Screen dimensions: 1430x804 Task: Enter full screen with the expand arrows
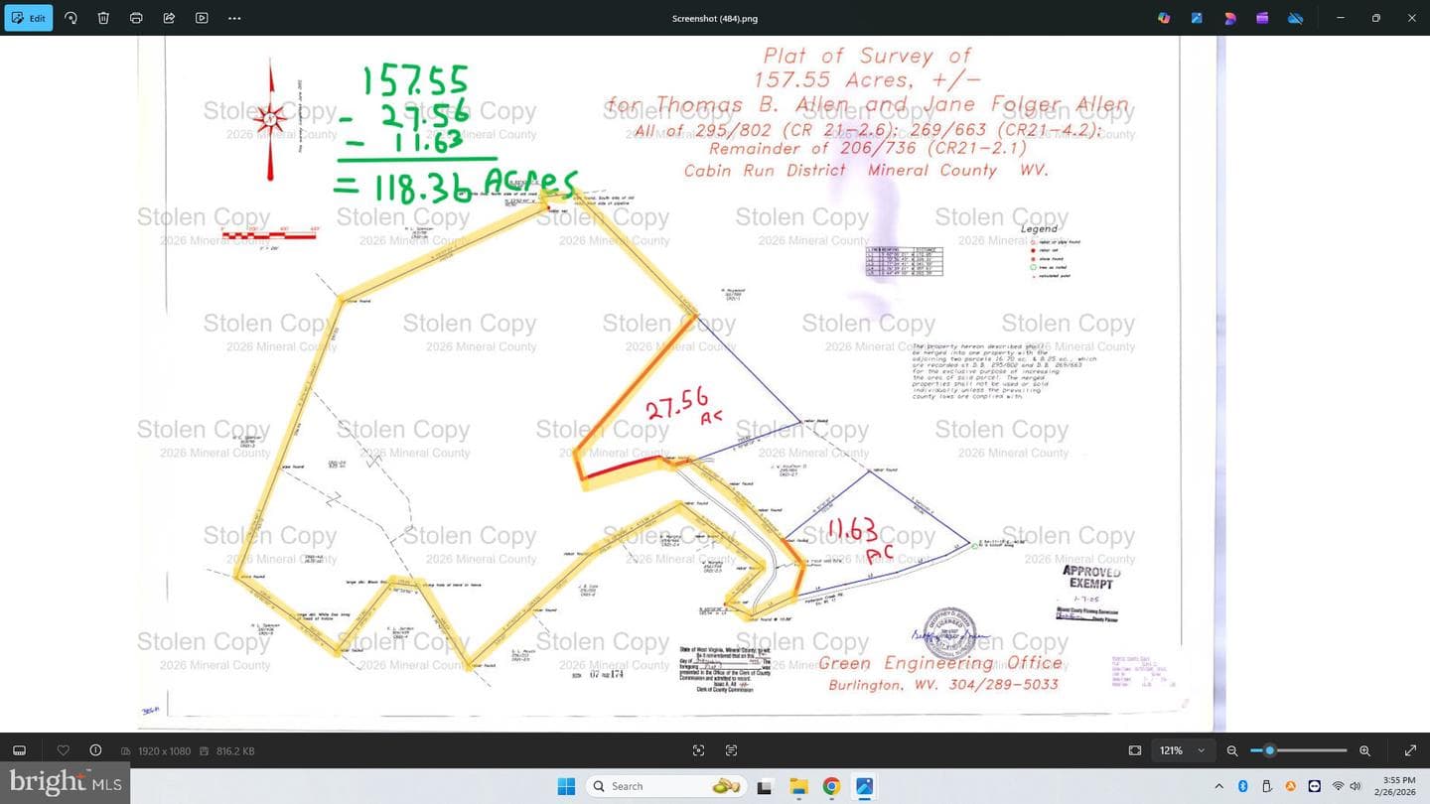click(1410, 750)
